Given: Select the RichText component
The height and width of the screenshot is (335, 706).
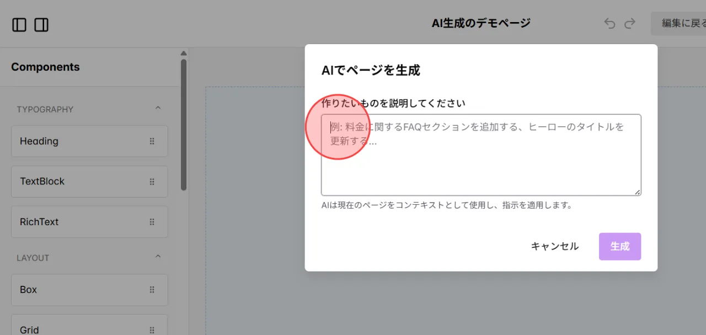Looking at the screenshot, I should [89, 222].
